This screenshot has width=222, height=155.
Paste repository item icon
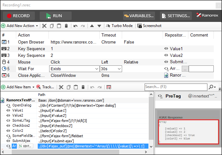coord(76,87)
